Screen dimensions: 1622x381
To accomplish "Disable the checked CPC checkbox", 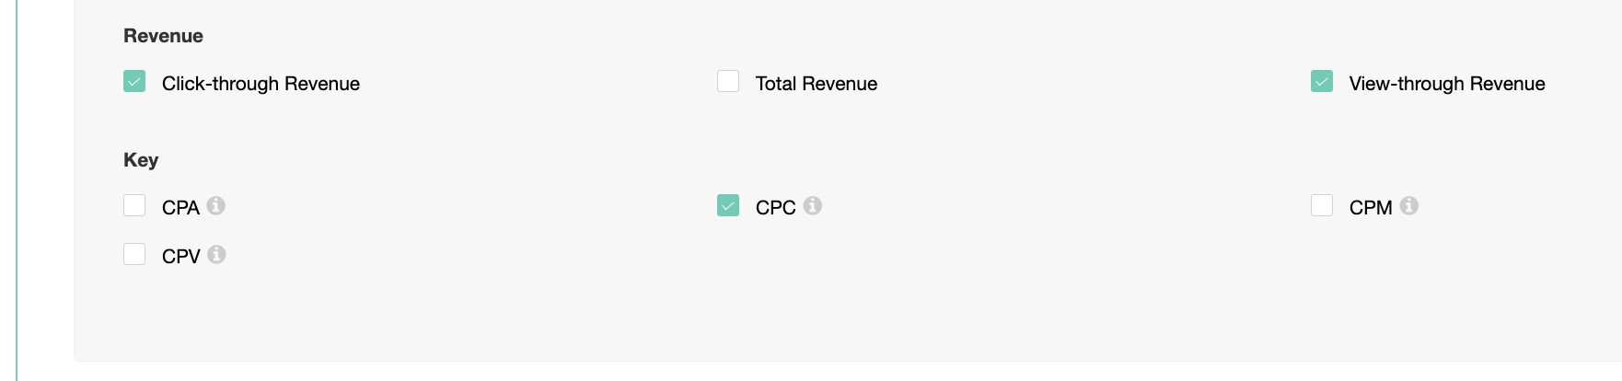I will 728,205.
